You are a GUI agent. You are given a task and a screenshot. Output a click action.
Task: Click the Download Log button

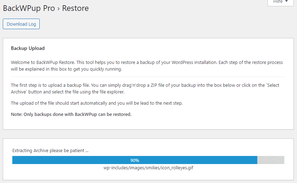21,24
